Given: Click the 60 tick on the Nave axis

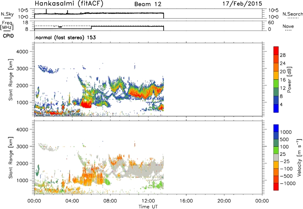Looking at the screenshot, I should 271,23.
